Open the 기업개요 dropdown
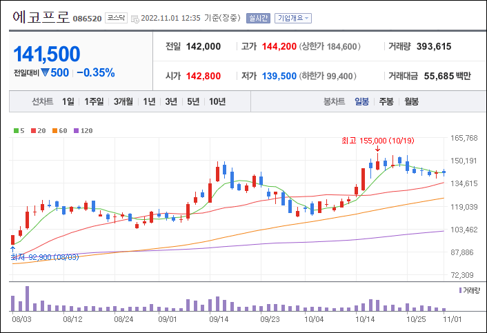 point(293,19)
